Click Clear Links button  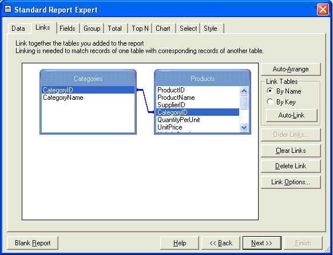click(291, 151)
